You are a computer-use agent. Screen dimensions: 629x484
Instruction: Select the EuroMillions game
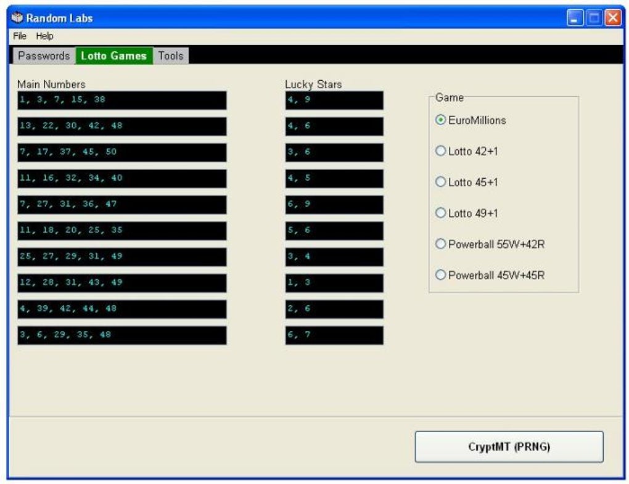coord(440,121)
